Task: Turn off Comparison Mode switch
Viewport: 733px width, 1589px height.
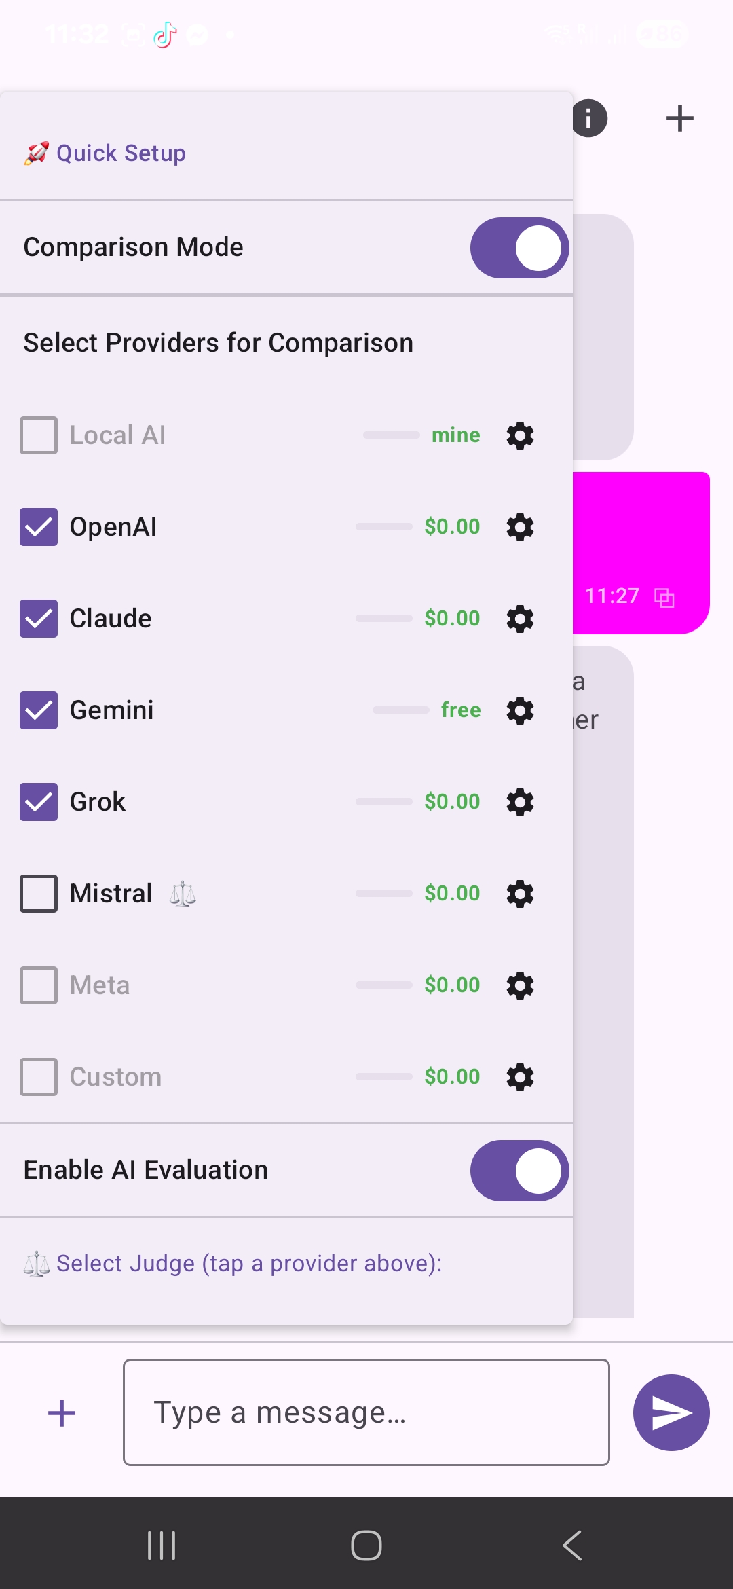Action: click(519, 248)
